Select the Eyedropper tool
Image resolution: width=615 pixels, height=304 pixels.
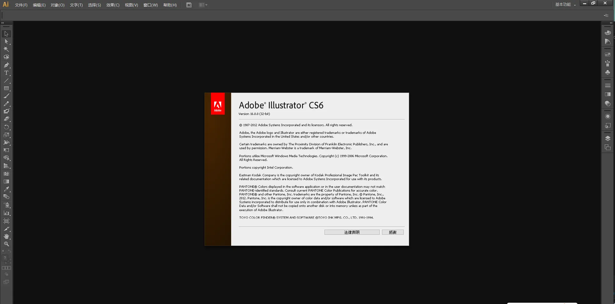6,189
